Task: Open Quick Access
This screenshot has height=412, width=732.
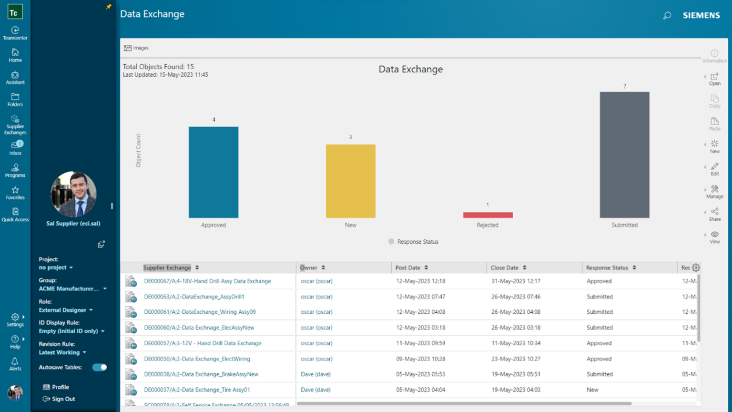Action: coord(15,214)
